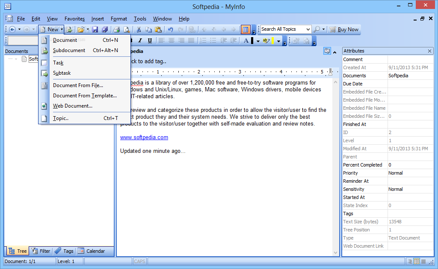Screen dimensions: 438x269
Task: Open the highlight color dropdown arrow
Action: [x=278, y=41]
